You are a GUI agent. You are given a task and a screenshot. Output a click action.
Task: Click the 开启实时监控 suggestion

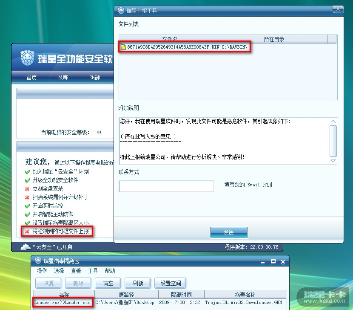[48, 206]
